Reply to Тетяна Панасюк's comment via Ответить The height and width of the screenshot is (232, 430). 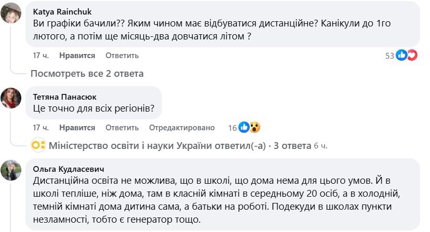coord(122,127)
